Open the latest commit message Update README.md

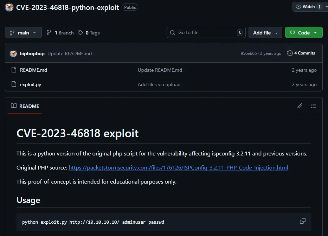click(x=70, y=53)
